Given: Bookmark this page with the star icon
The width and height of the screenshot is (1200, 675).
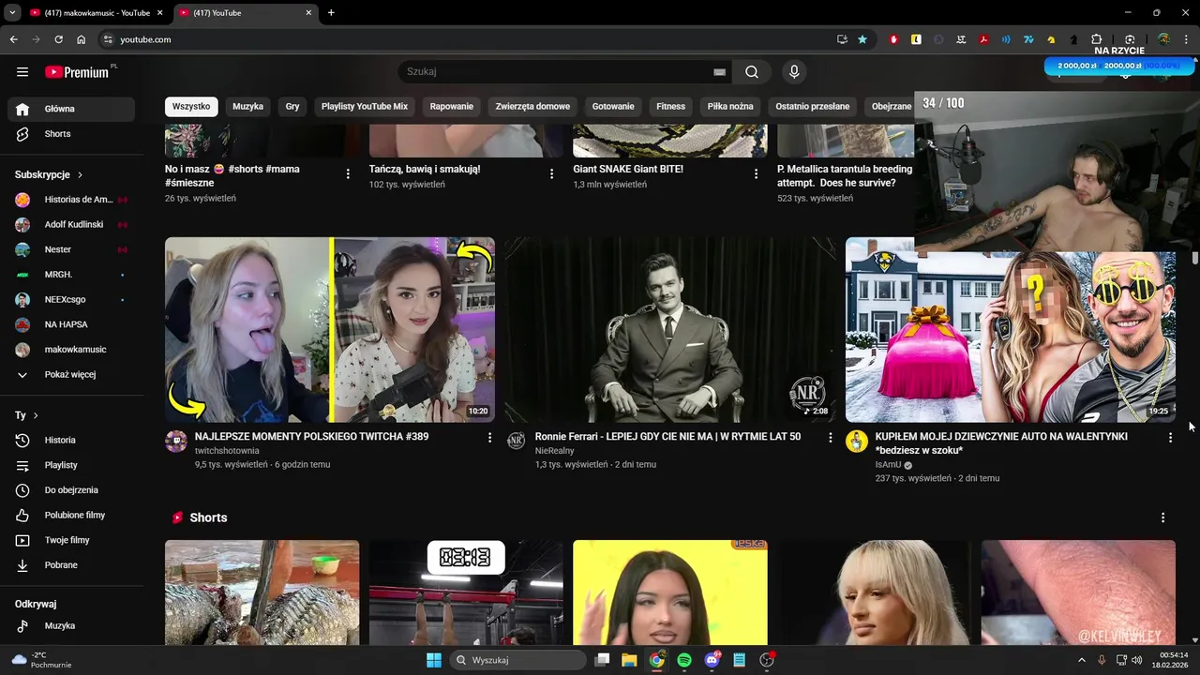Looking at the screenshot, I should (x=862, y=39).
